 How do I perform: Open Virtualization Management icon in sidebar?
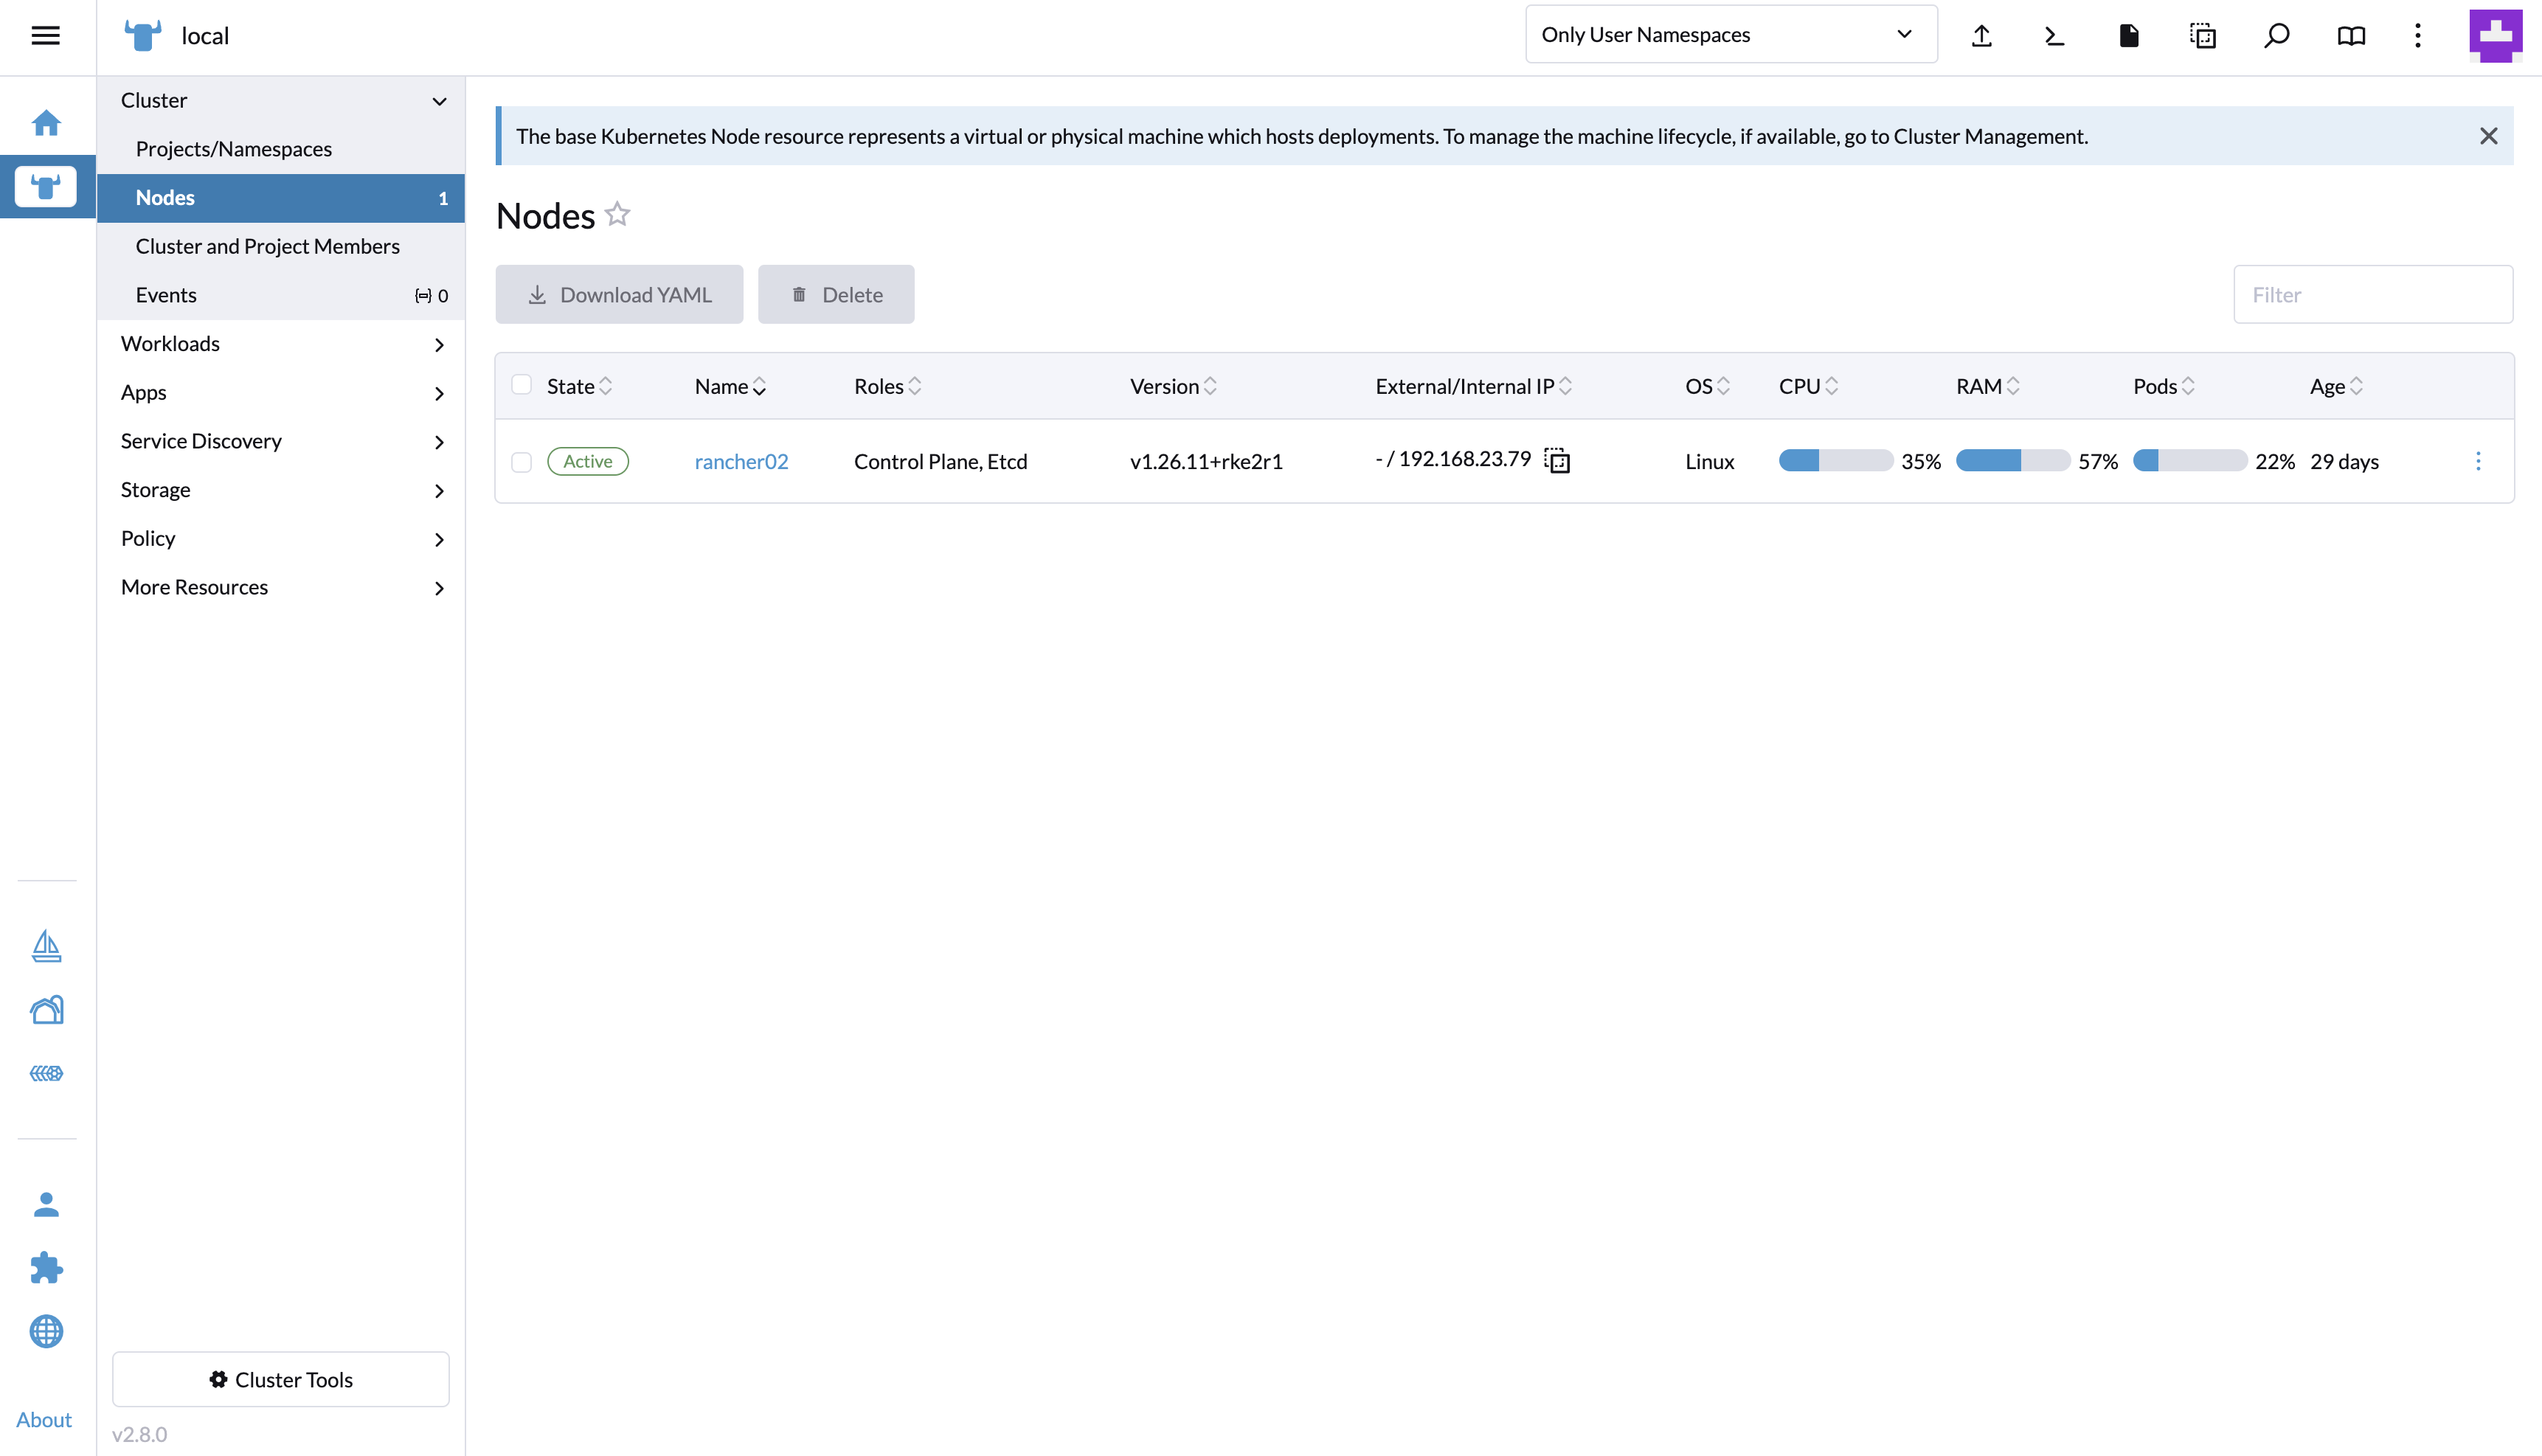[x=46, y=1073]
